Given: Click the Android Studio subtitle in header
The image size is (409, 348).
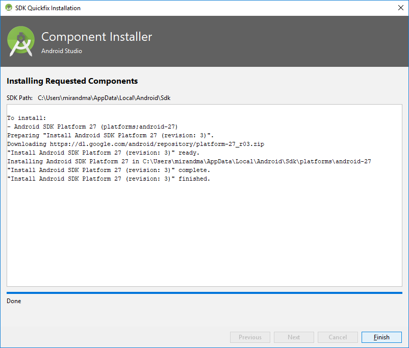Looking at the screenshot, I should tap(61, 51).
